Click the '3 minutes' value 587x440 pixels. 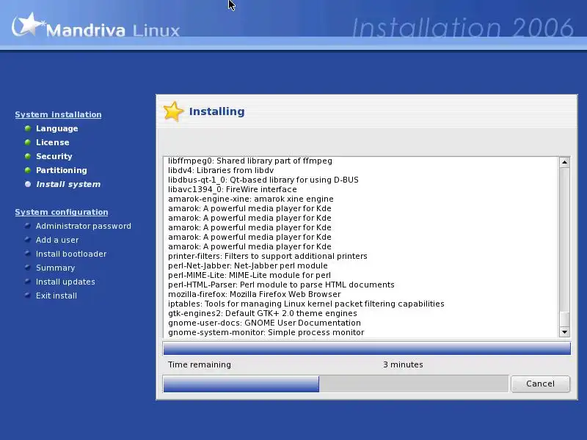coord(403,364)
